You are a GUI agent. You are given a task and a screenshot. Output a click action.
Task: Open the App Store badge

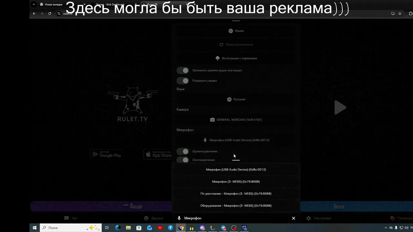pos(158,154)
